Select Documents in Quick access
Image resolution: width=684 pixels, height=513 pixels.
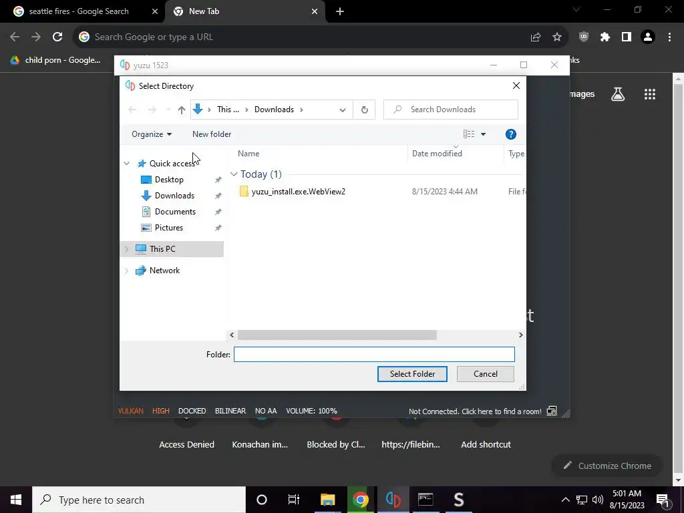pyautogui.click(x=175, y=212)
